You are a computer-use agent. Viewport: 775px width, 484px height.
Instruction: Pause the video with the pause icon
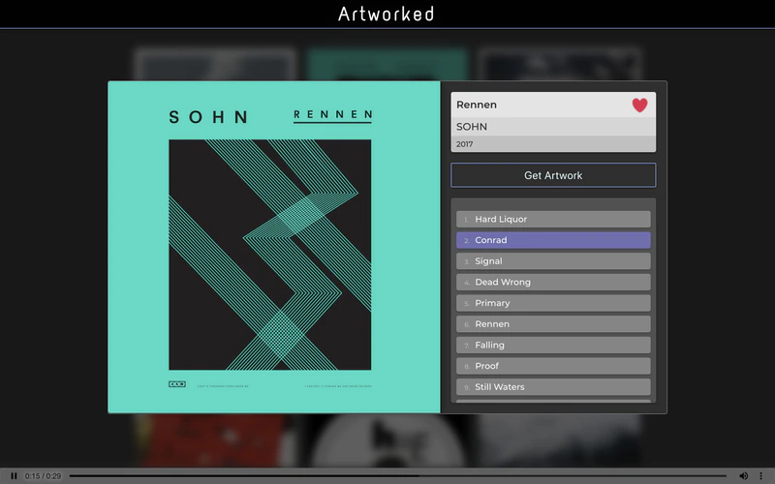(x=14, y=476)
